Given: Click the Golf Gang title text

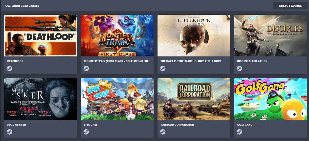Looking at the screenshot, I should click(245, 125).
